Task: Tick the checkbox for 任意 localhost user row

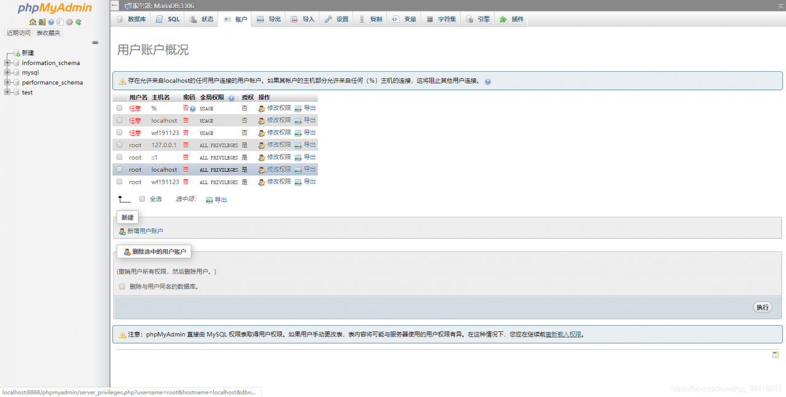Action: pos(119,120)
